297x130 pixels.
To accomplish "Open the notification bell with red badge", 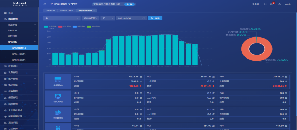I will pyautogui.click(x=271, y=4).
